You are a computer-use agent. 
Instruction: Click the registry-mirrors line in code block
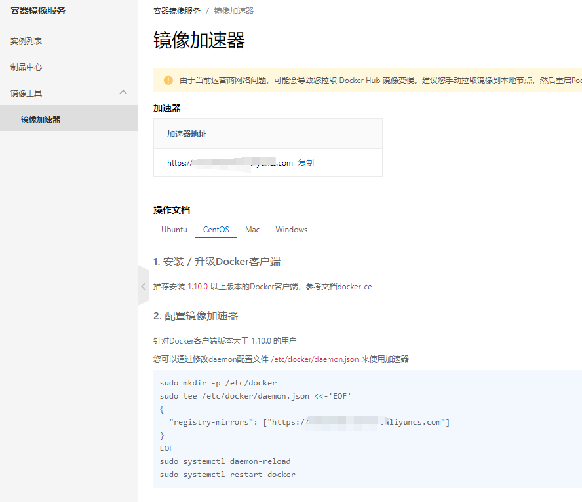[x=309, y=422]
